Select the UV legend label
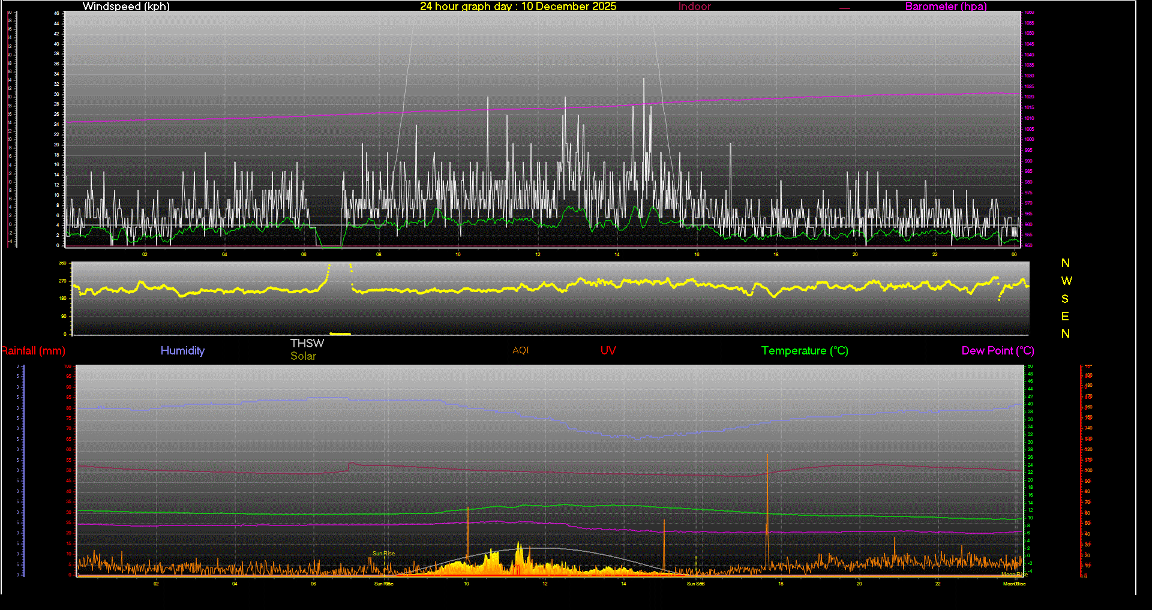Viewport: 1152px width, 610px height. [x=608, y=351]
